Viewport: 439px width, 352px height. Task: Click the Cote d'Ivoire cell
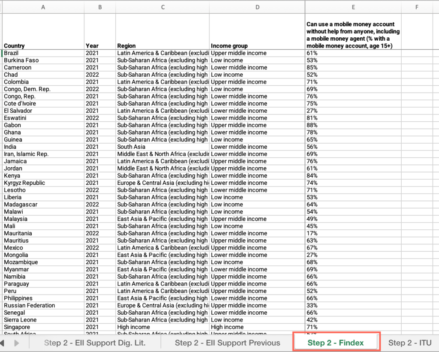pyautogui.click(x=43, y=104)
